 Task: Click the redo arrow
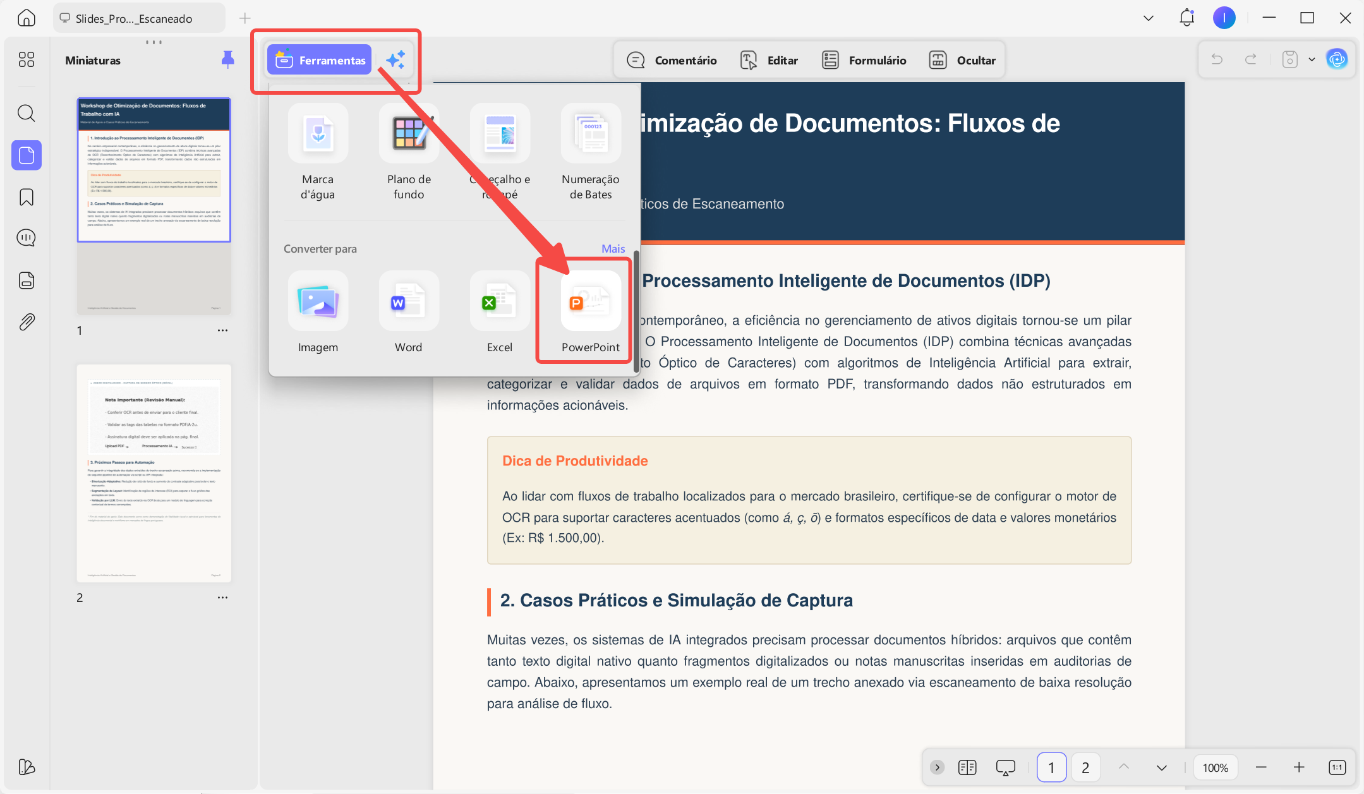[x=1250, y=59]
